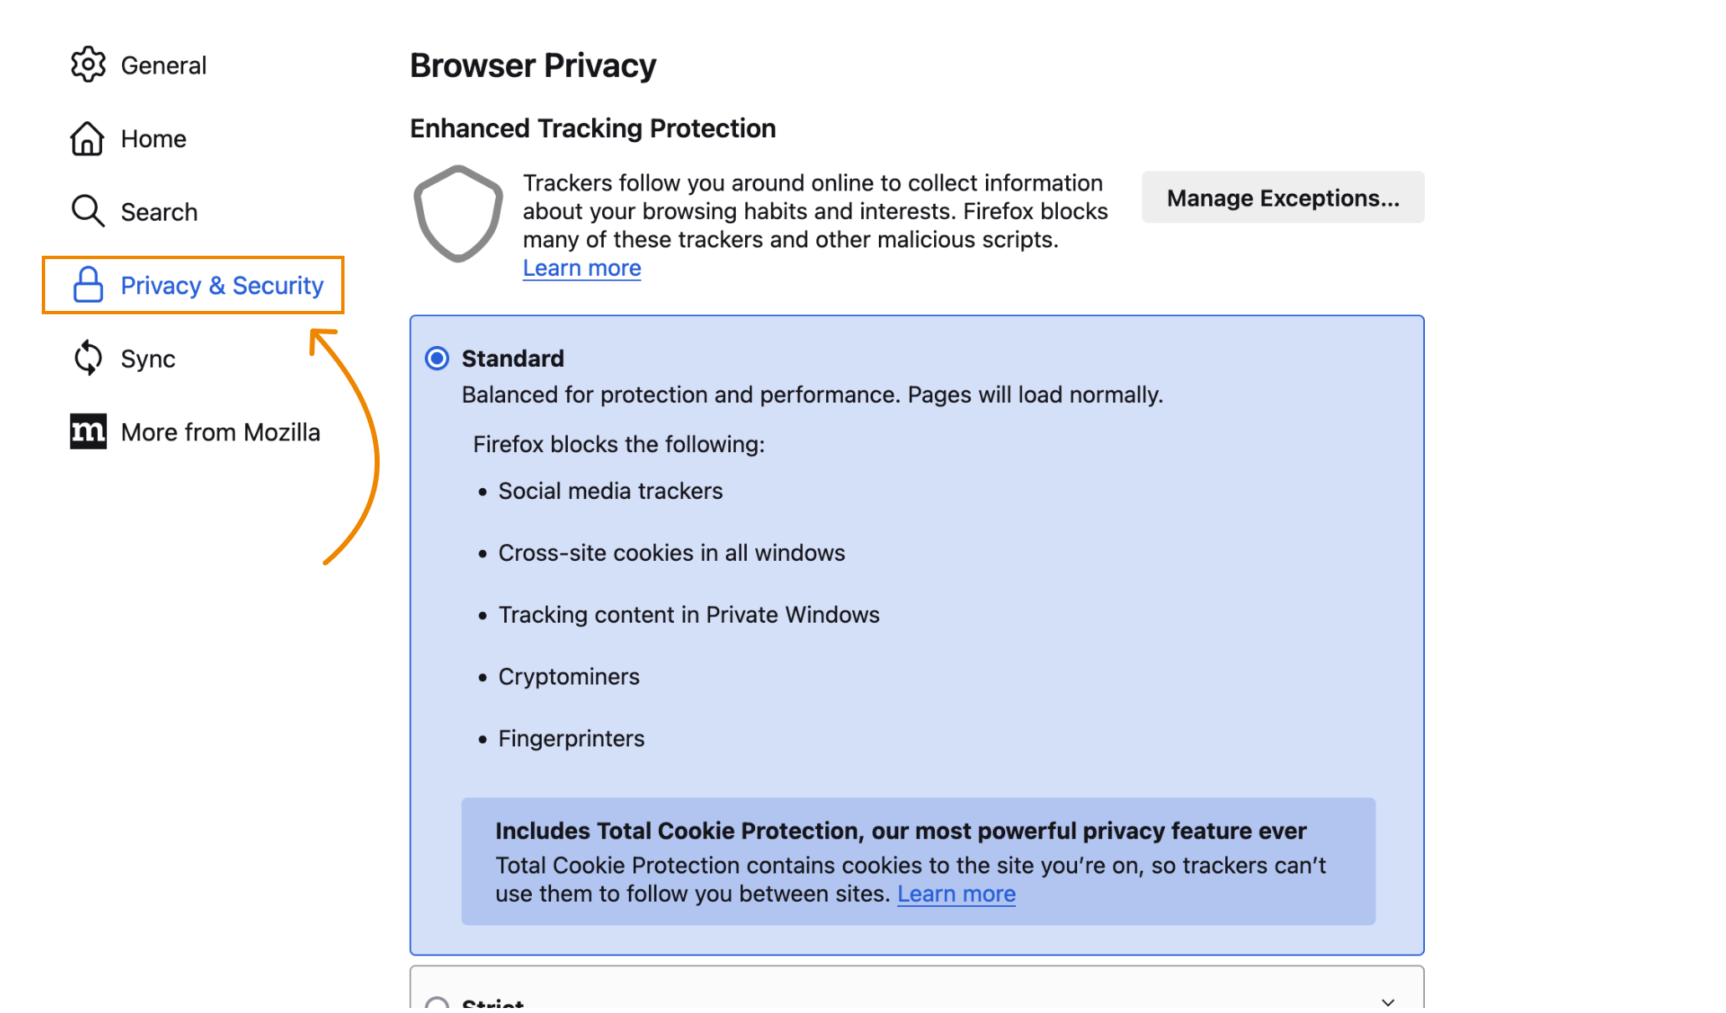The height and width of the screenshot is (1013, 1726).
Task: Click the Sync arrows icon
Action: (88, 359)
